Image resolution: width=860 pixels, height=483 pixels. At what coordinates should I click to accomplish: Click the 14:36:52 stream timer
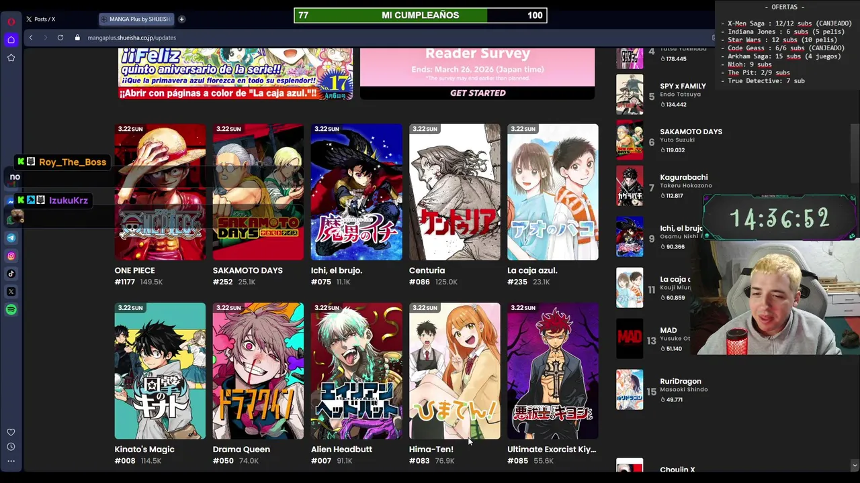pyautogui.click(x=779, y=219)
